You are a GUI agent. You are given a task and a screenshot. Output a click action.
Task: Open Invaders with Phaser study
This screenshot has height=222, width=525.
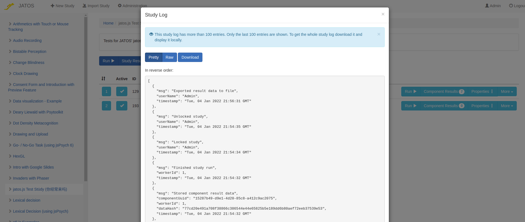pos(31,178)
